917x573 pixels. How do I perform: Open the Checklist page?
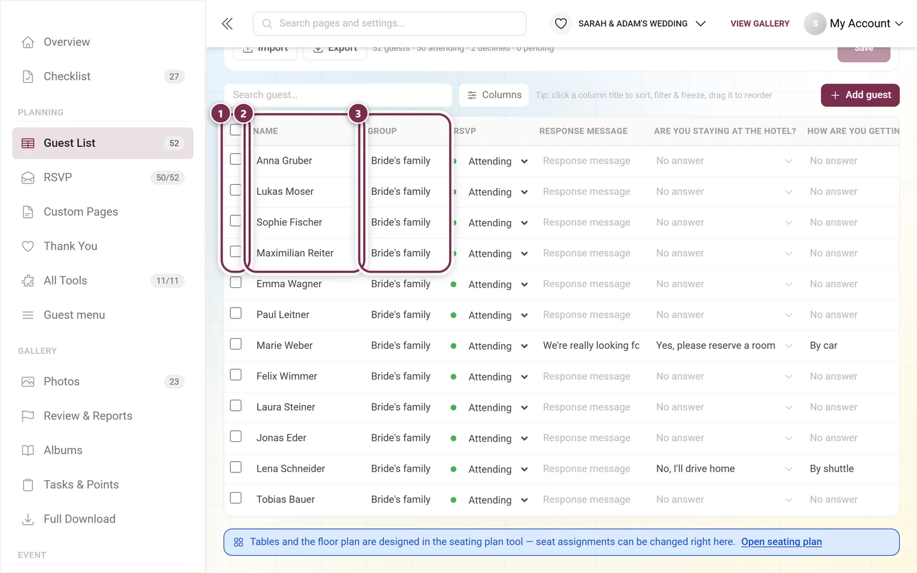pyautogui.click(x=103, y=76)
